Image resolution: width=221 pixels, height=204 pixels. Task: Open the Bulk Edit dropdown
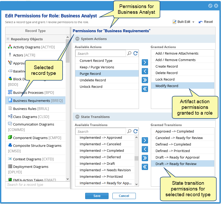(183, 22)
